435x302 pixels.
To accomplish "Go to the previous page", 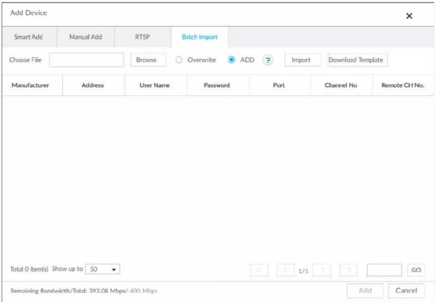I will click(x=285, y=270).
